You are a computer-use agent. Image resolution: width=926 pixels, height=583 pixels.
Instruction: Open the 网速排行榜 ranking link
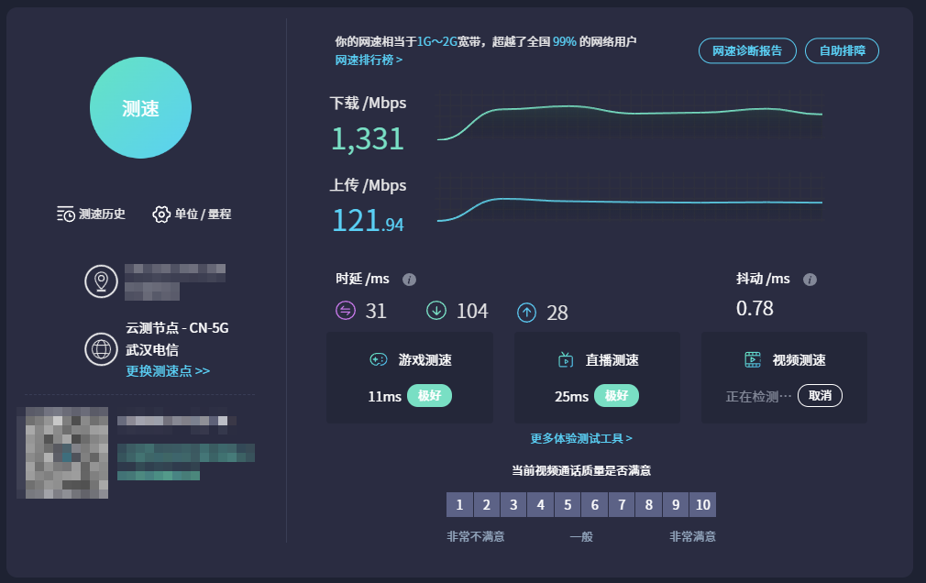pos(368,59)
